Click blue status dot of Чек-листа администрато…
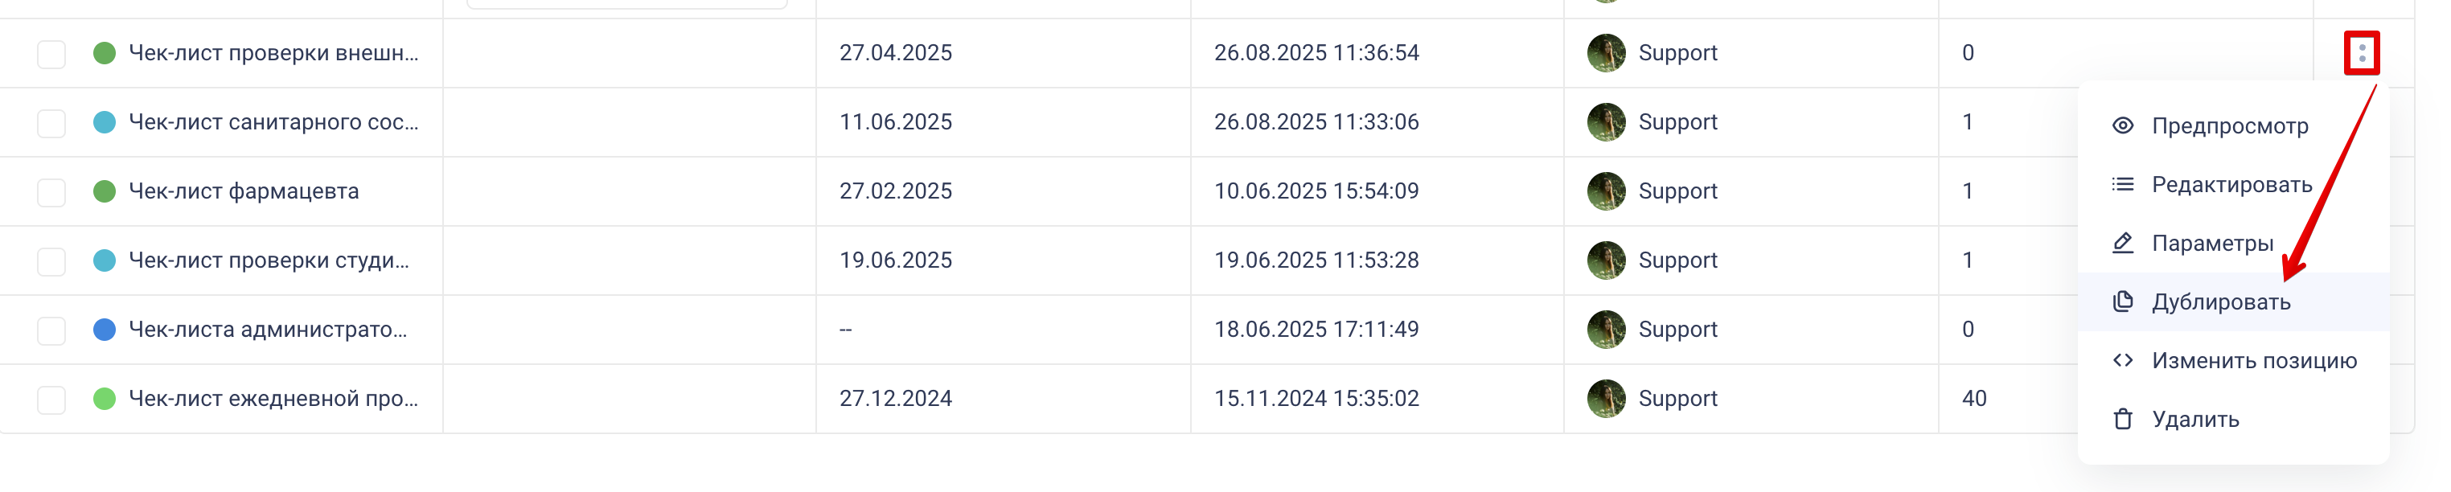 click(x=105, y=330)
